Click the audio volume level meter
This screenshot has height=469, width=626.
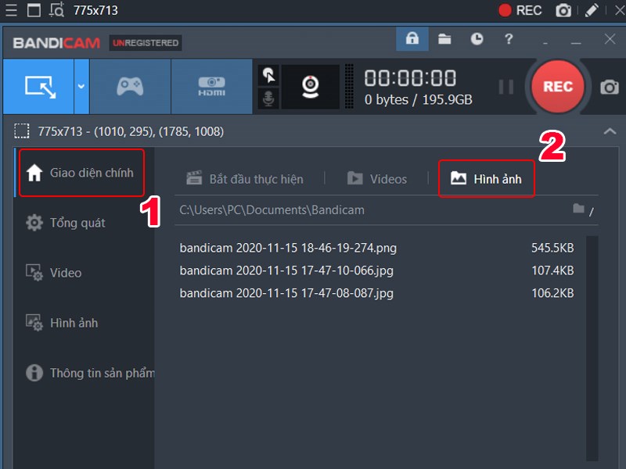[x=349, y=87]
